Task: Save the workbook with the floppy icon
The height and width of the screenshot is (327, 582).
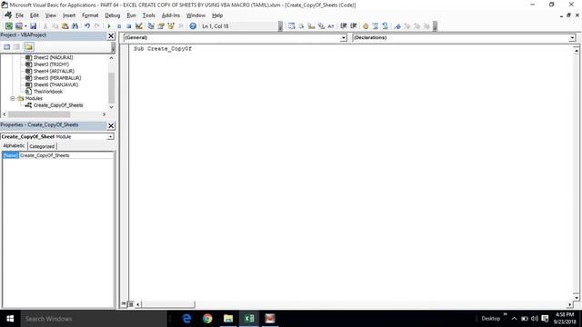Action: point(33,26)
